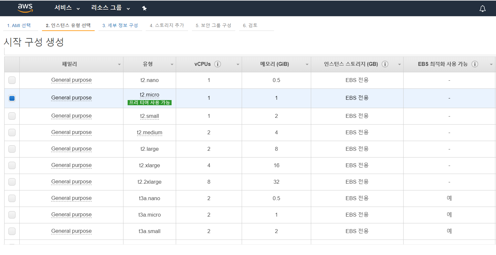Click the t2.2xlarge type cell
Image resolution: width=496 pixels, height=255 pixels.
[x=150, y=182]
